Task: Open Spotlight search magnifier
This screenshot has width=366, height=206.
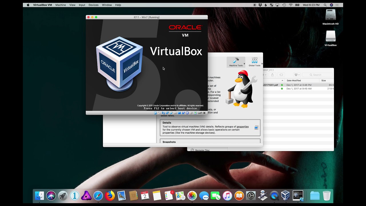Action: pos(325,5)
